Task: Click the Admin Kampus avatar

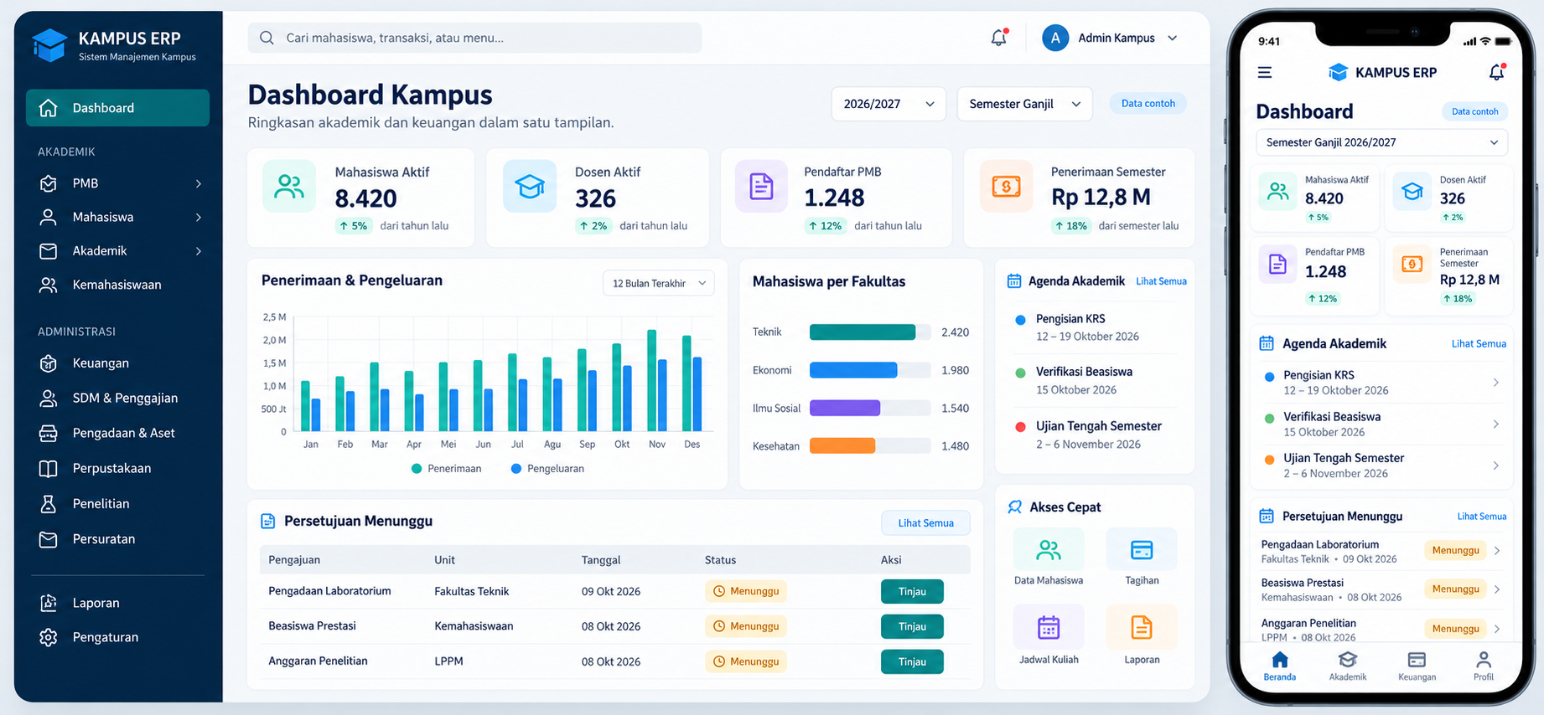Action: (1055, 38)
